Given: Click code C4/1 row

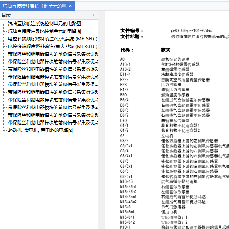Looking at the screenshot, I should click(125, 125).
